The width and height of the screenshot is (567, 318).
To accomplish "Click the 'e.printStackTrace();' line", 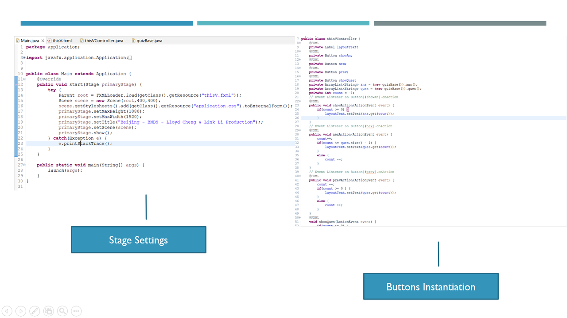I will [x=85, y=144].
